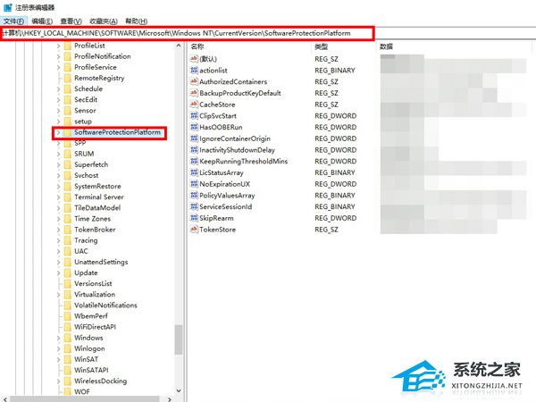The width and height of the screenshot is (536, 402).
Task: Click the ProfileList folder icon
Action: click(x=68, y=46)
